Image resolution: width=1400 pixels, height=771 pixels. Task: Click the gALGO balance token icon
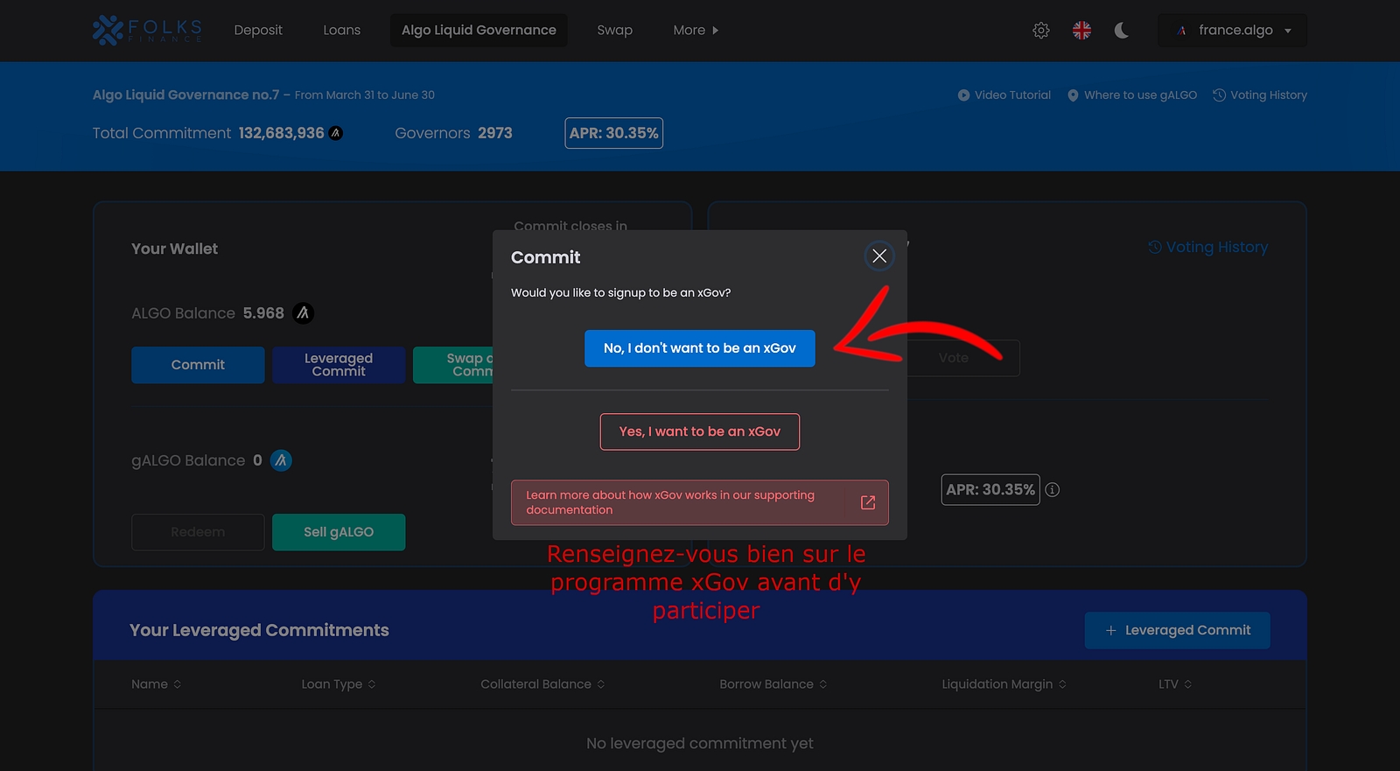click(281, 460)
